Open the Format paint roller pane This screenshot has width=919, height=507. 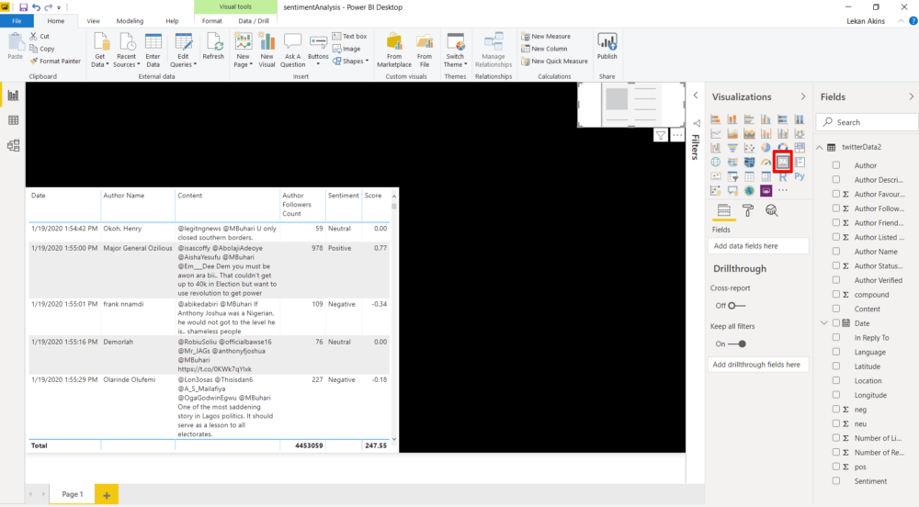(748, 210)
